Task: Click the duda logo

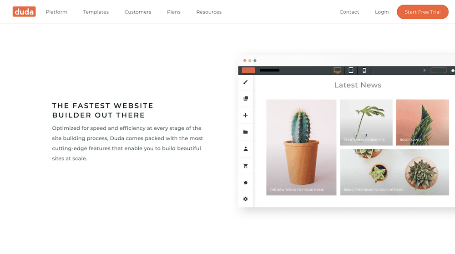Action: 24,12
